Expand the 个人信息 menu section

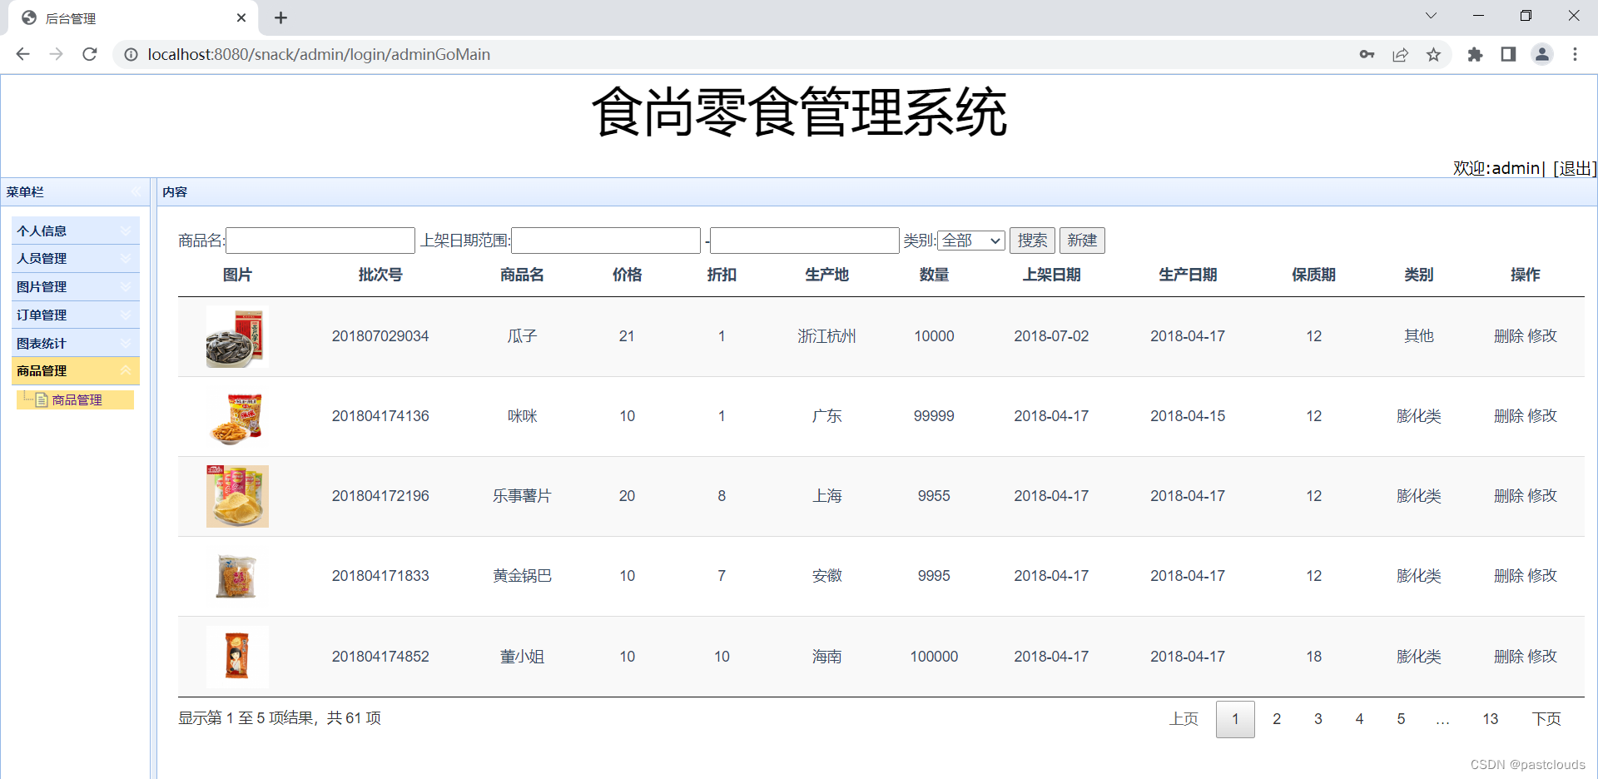coord(76,231)
